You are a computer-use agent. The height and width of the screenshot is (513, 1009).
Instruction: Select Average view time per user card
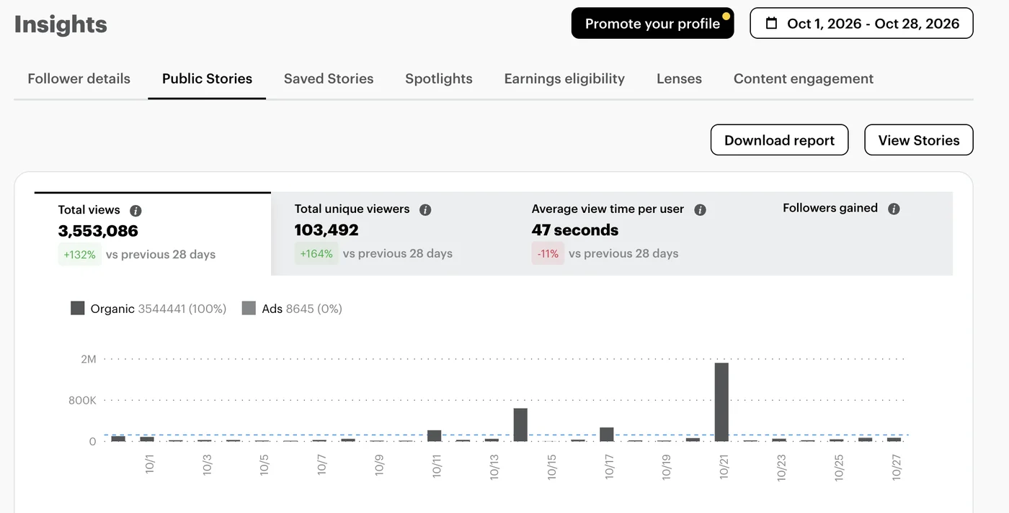pyautogui.click(x=627, y=234)
